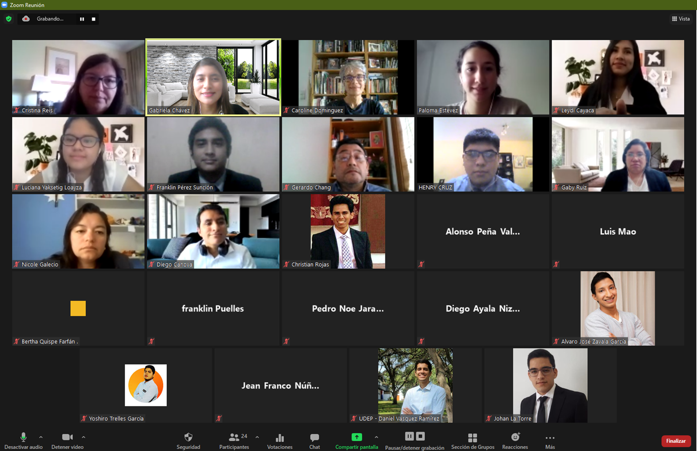Click the red Finalizar button
The width and height of the screenshot is (697, 451).
tap(676, 441)
